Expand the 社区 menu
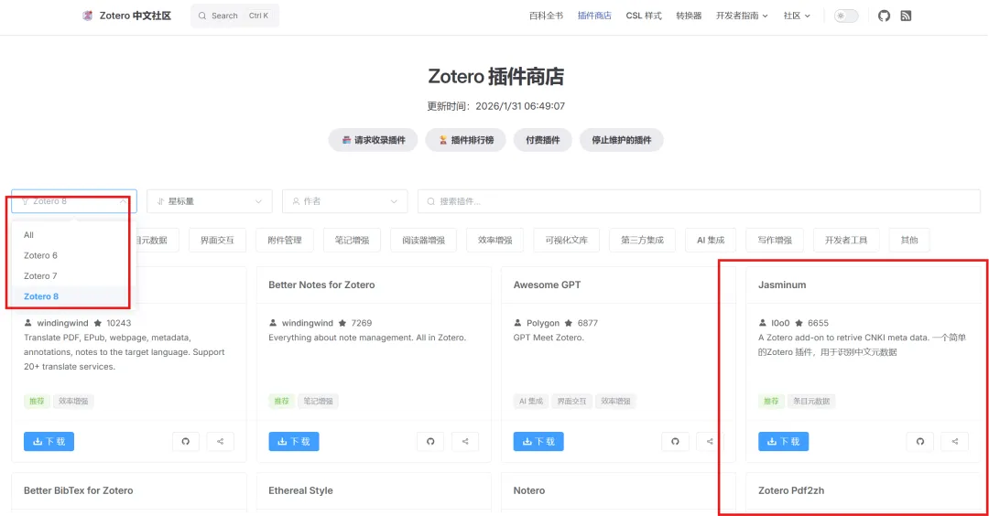The width and height of the screenshot is (989, 516). coord(797,16)
